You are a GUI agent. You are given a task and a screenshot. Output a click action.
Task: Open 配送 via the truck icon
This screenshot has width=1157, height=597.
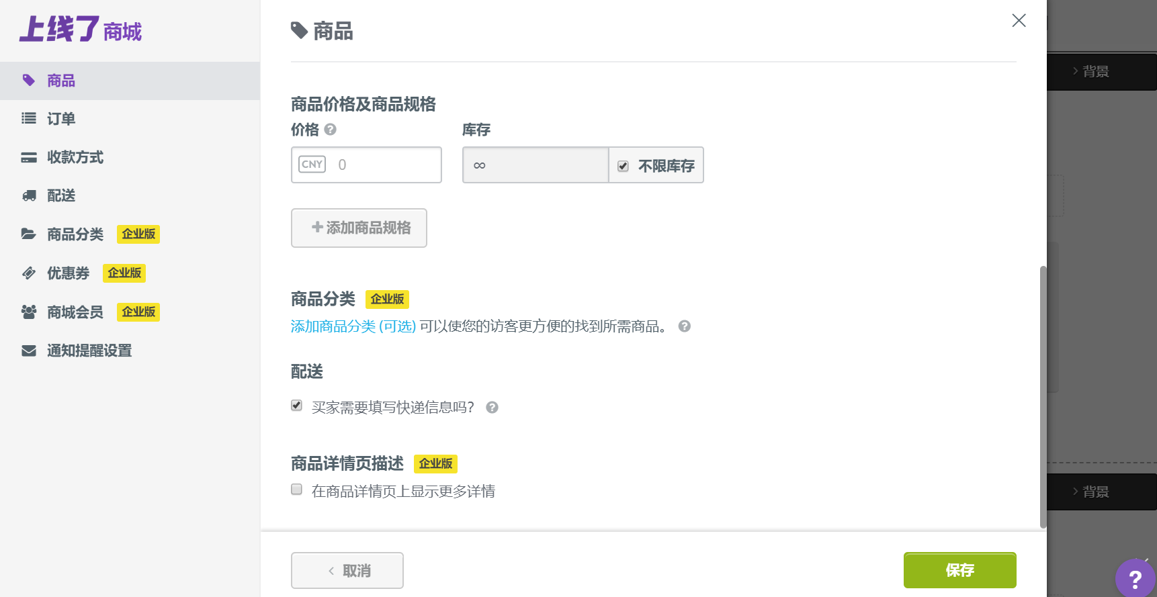[x=29, y=195]
